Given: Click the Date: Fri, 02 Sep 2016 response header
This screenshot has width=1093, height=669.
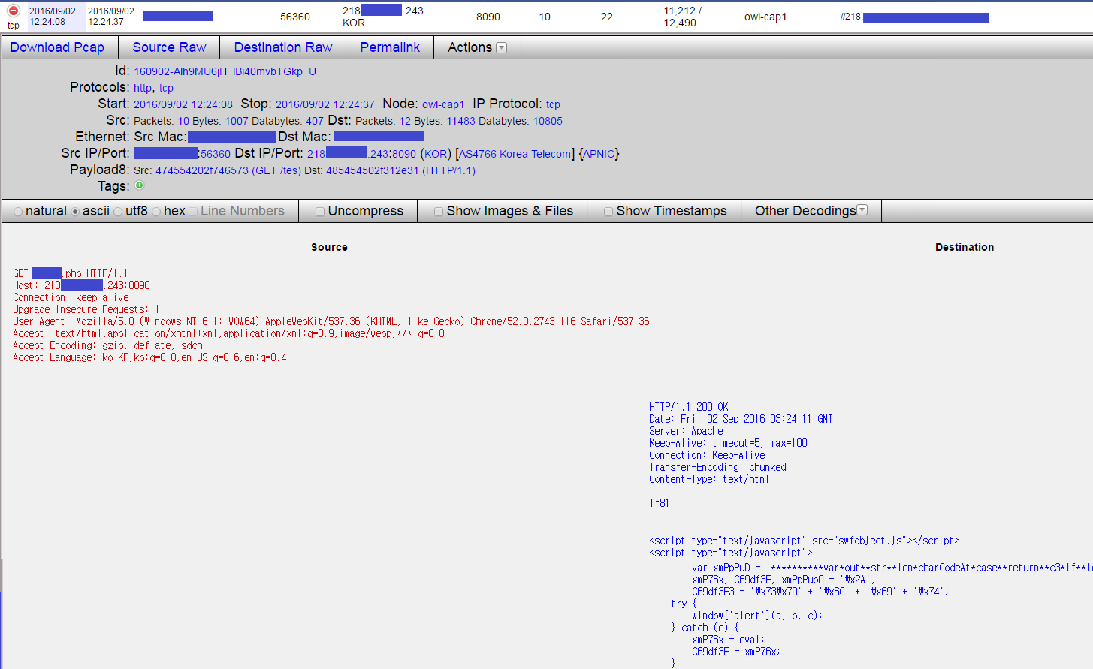Looking at the screenshot, I should (x=741, y=419).
